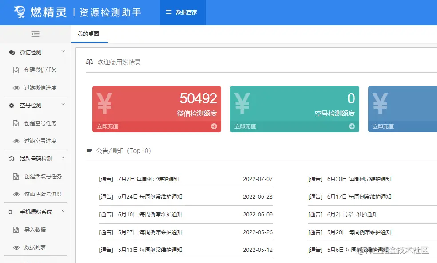Open the 数据管家 hamburger menu icon

coord(169,12)
